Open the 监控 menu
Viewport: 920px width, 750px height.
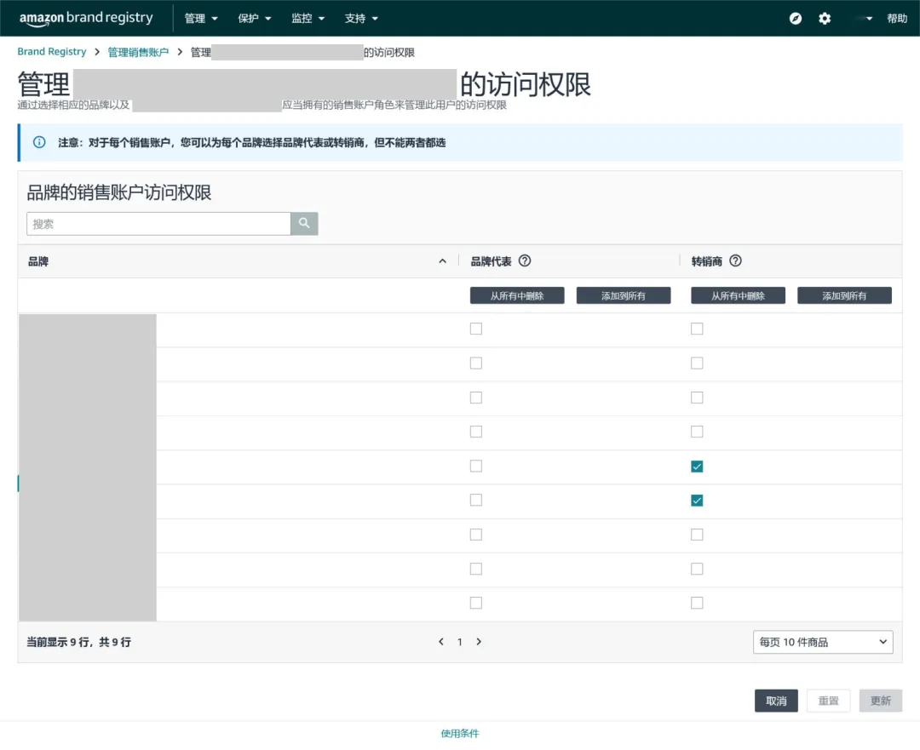click(x=308, y=19)
